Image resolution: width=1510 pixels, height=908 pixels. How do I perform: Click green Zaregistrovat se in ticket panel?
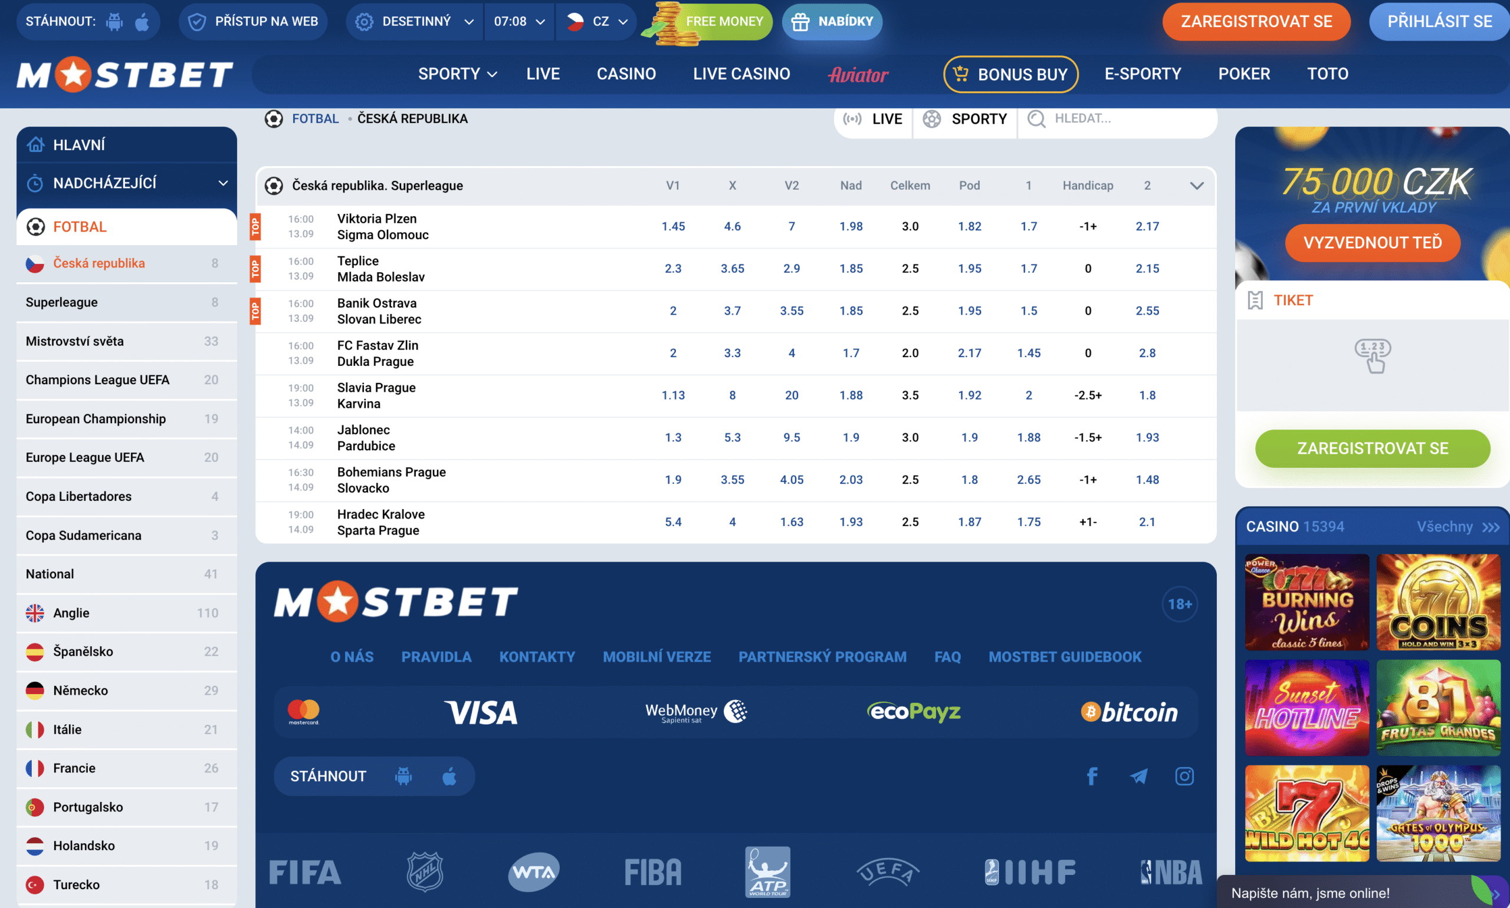tap(1372, 448)
